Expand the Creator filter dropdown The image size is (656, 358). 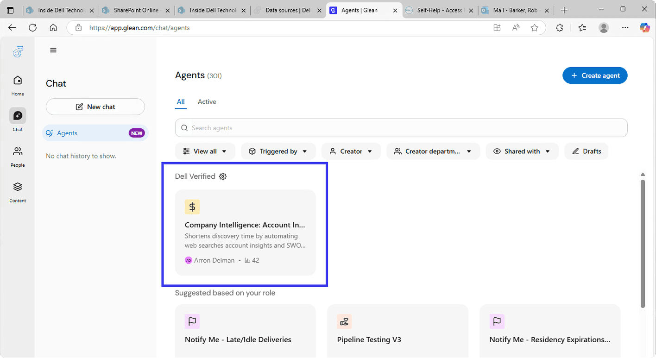(351, 151)
